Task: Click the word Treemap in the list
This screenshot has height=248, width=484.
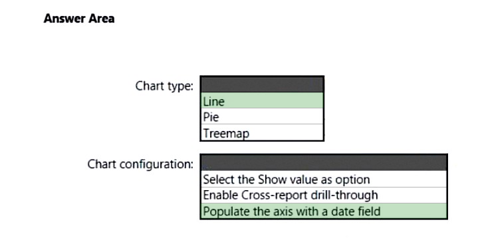Action: click(226, 134)
